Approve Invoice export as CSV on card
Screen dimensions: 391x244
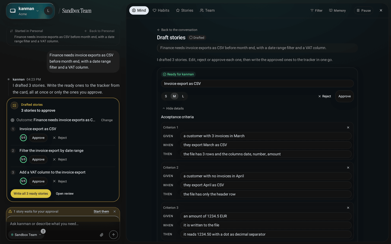(38, 138)
